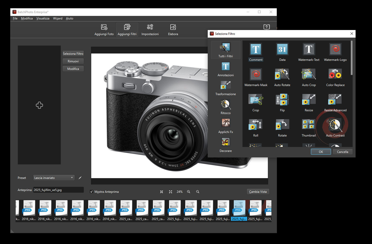The width and height of the screenshot is (372, 244).
Task: Choose the Watermark-Logo filter
Action: (335, 49)
